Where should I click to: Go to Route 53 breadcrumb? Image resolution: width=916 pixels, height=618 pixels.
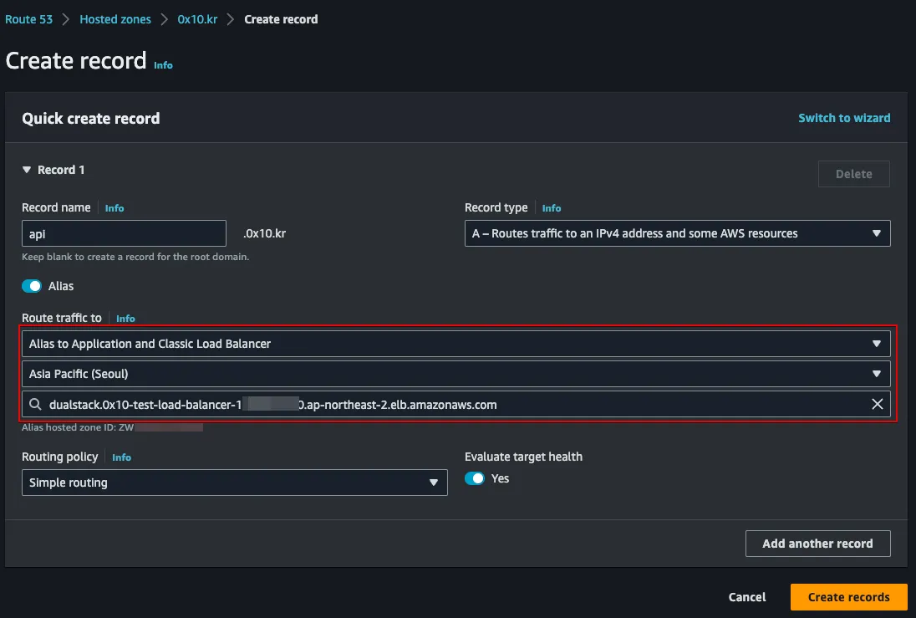(28, 19)
